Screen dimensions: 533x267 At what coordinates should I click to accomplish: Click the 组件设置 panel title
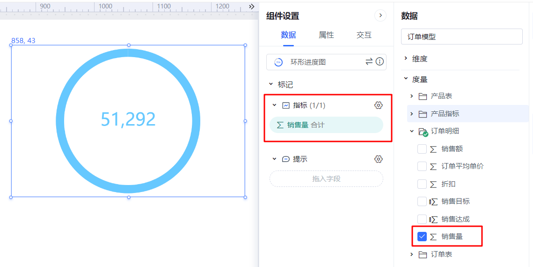click(283, 16)
